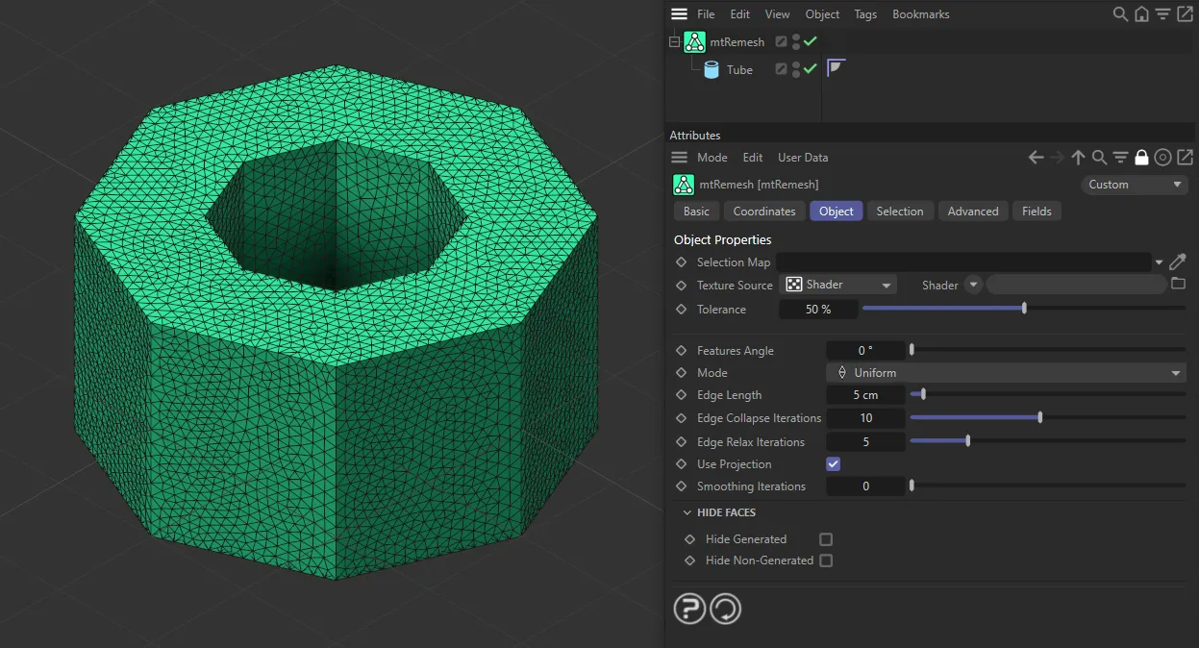
Task: Select the Tube object icon
Action: 712,69
